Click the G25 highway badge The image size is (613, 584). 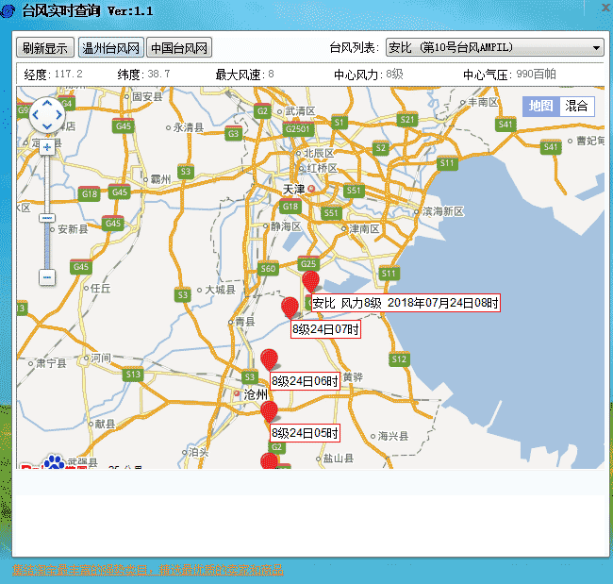click(308, 263)
